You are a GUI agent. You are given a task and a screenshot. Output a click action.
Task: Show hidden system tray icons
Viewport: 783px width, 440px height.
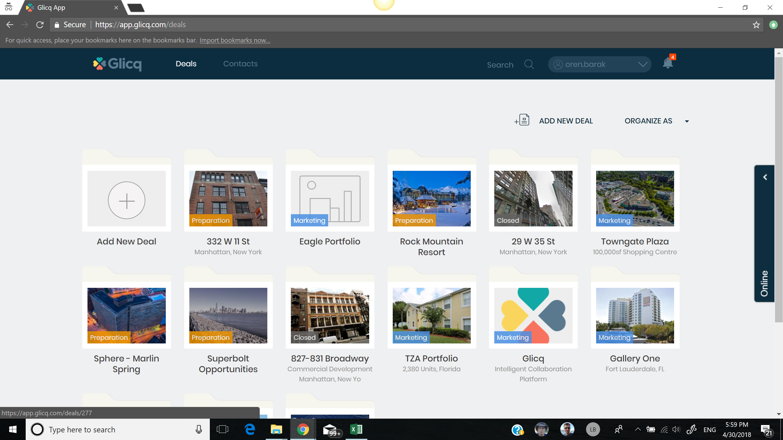click(638, 429)
